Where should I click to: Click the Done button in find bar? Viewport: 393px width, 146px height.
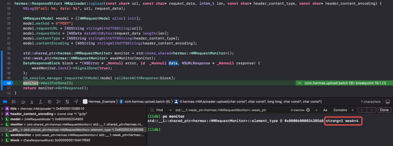click(x=384, y=110)
